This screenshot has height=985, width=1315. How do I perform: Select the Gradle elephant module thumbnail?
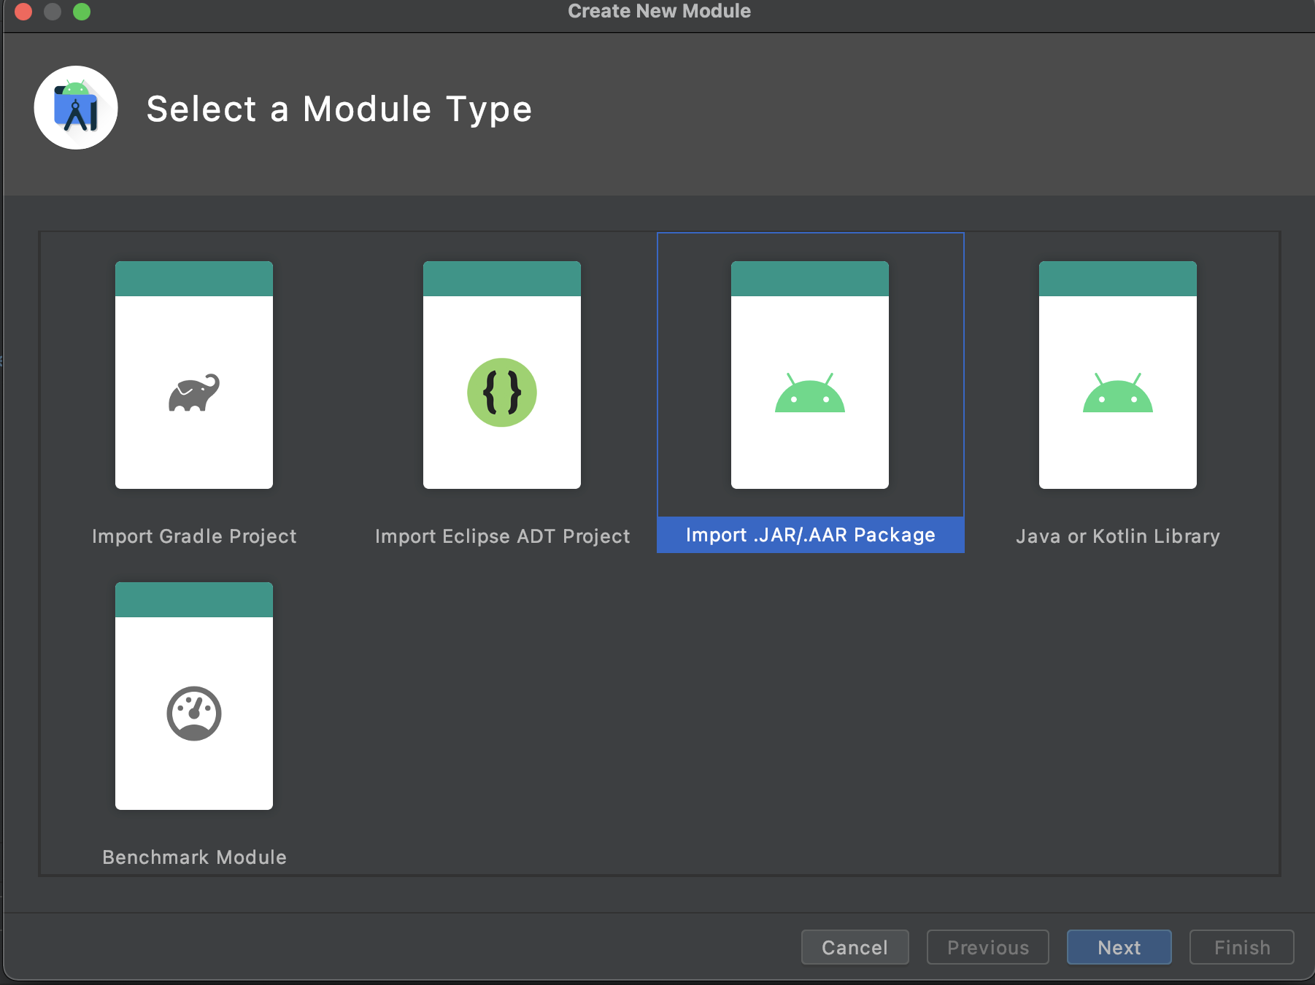(x=194, y=374)
